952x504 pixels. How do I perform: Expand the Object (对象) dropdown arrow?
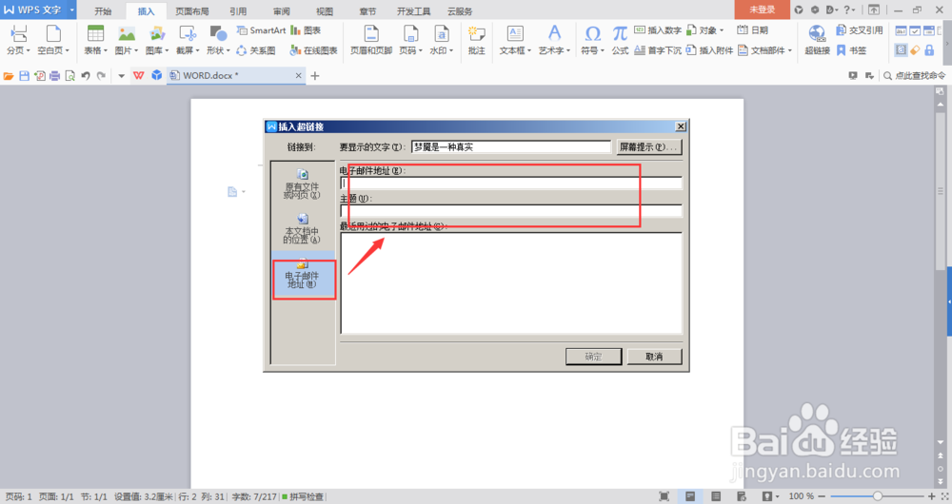tap(722, 30)
